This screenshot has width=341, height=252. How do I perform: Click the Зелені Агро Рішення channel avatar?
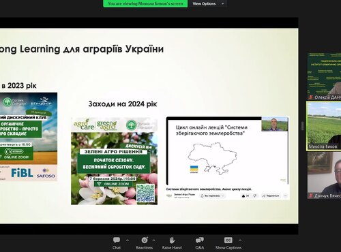coord(169,195)
